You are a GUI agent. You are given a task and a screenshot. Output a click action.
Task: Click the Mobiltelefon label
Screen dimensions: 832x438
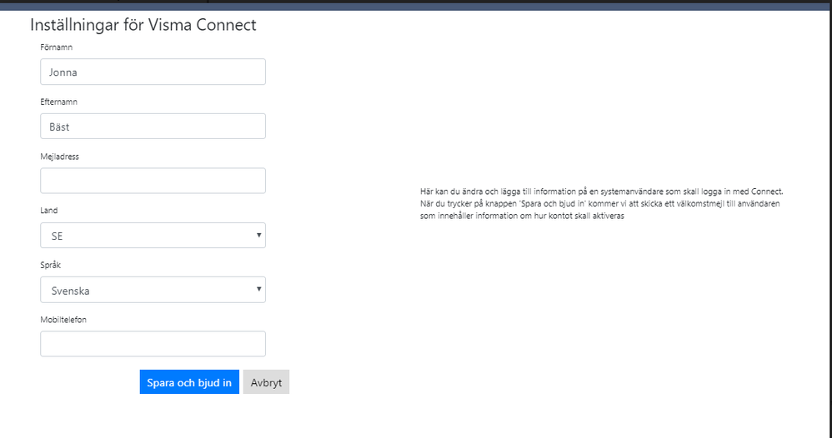63,319
